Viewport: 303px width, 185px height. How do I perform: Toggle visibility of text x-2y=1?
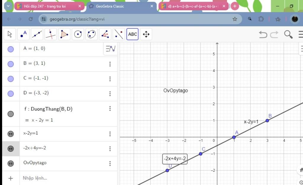tap(11, 134)
